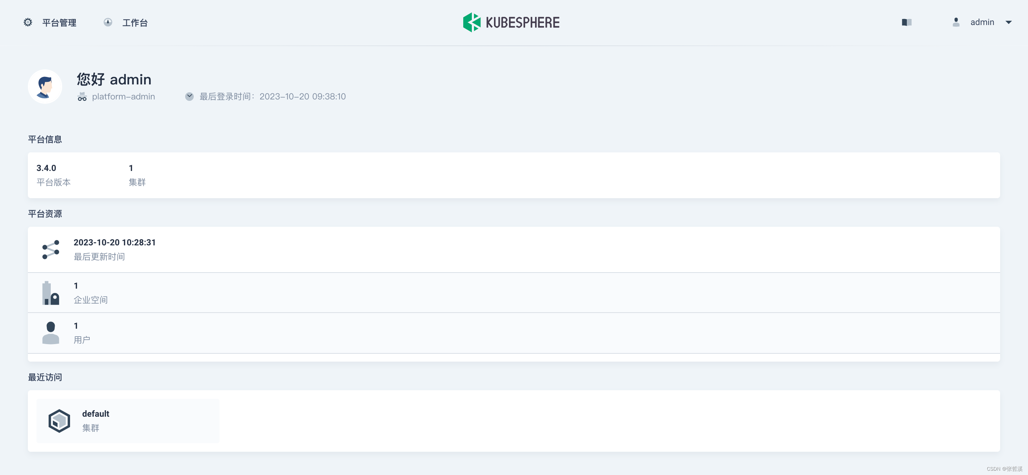Click the topology icon beside 最后更新时间
The height and width of the screenshot is (475, 1028).
click(51, 249)
